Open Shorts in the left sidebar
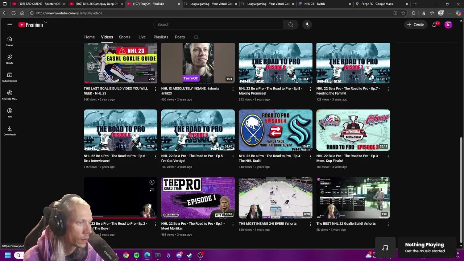Viewport: 464px width, 261px height. 9,59
